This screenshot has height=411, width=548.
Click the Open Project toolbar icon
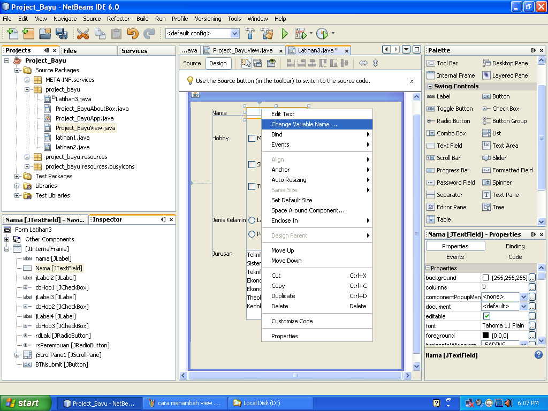click(45, 34)
